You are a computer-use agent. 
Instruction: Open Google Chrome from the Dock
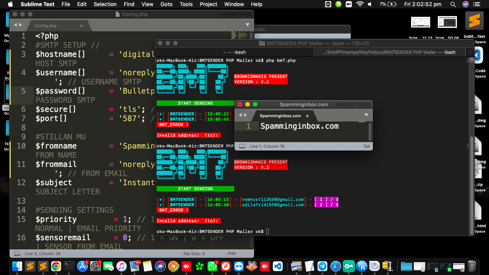[56, 266]
